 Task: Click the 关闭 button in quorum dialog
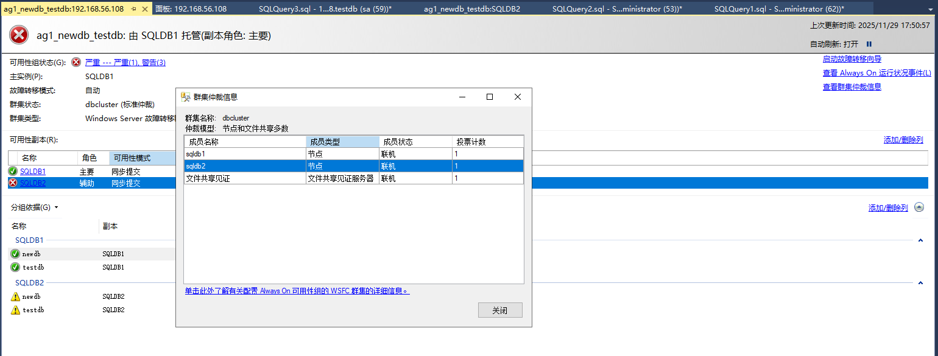(500, 310)
